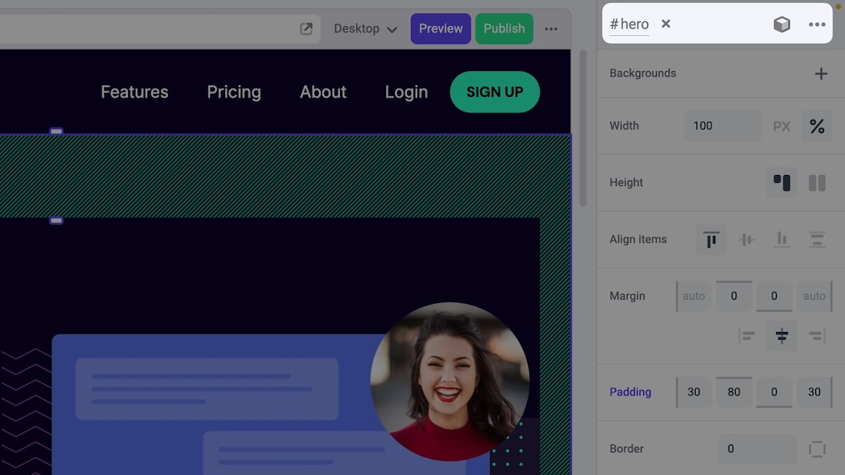Align items to the top

711,240
